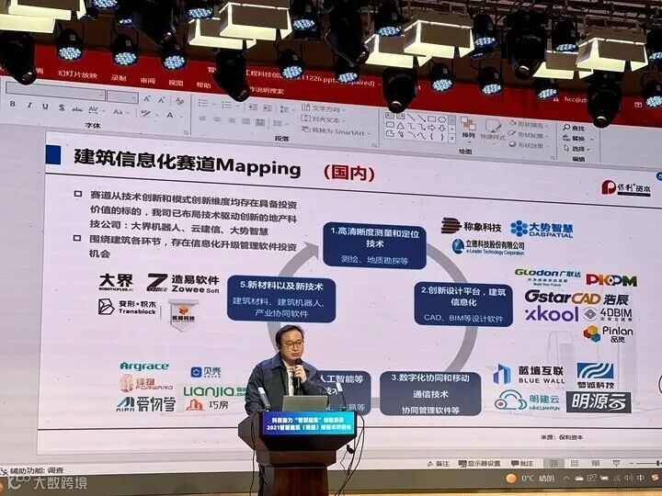Open Change Case Aa dropdown
This screenshot has width=662, height=496.
click(120, 112)
